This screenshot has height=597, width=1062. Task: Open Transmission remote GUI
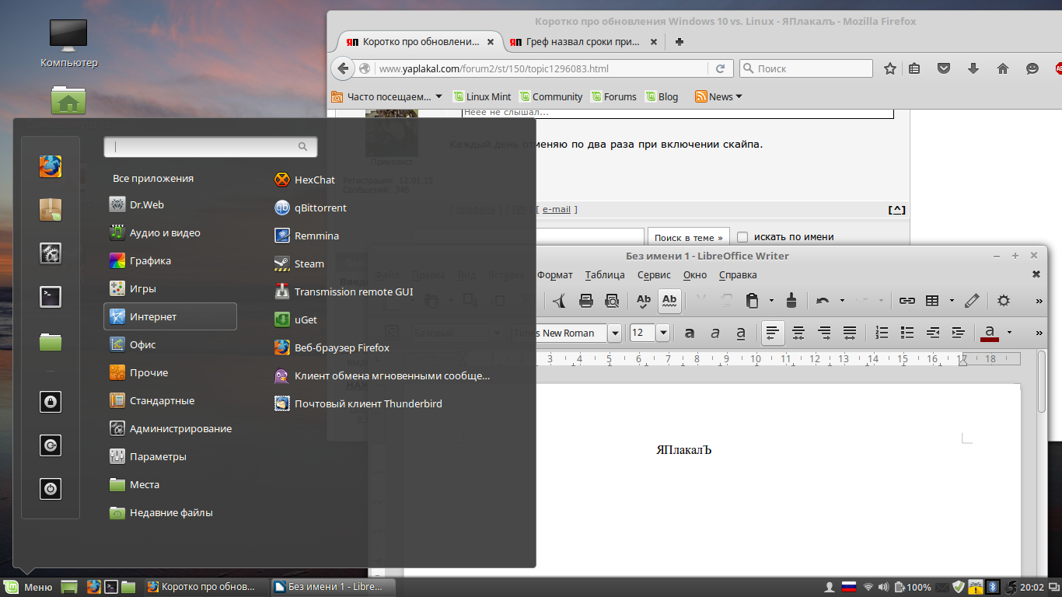[x=344, y=292]
